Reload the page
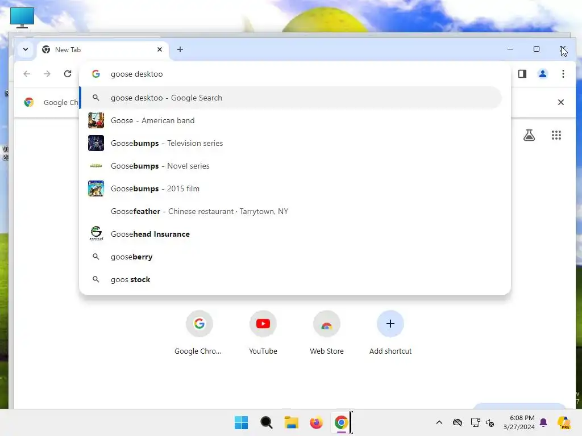 68,74
